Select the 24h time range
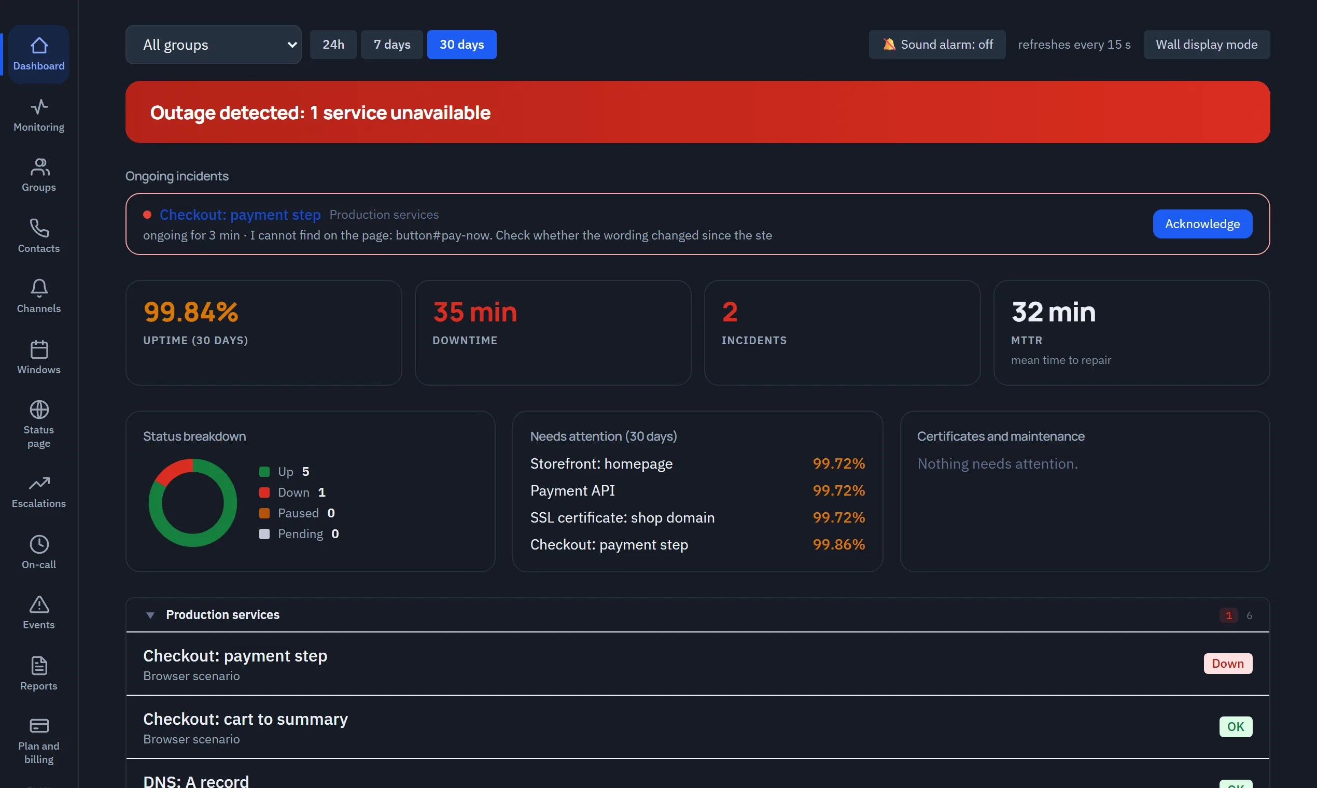 pos(333,45)
